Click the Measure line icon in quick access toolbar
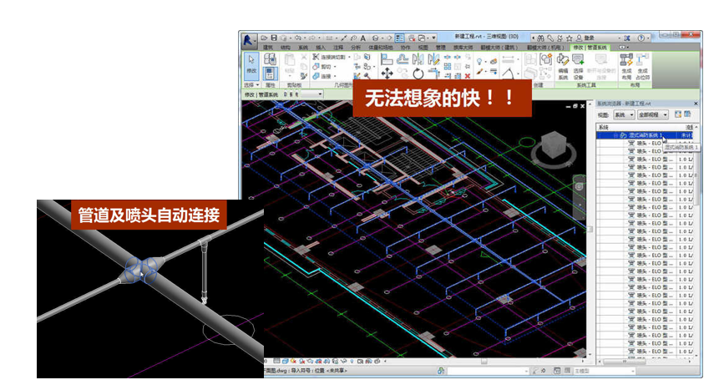Viewport: 719px width, 390px height. (x=343, y=38)
